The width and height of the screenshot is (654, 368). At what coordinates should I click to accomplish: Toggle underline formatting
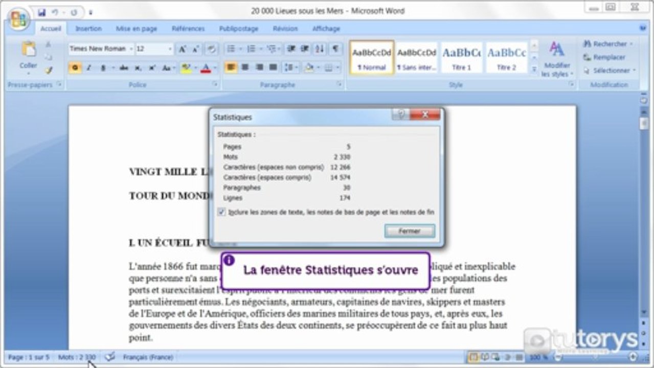click(103, 67)
